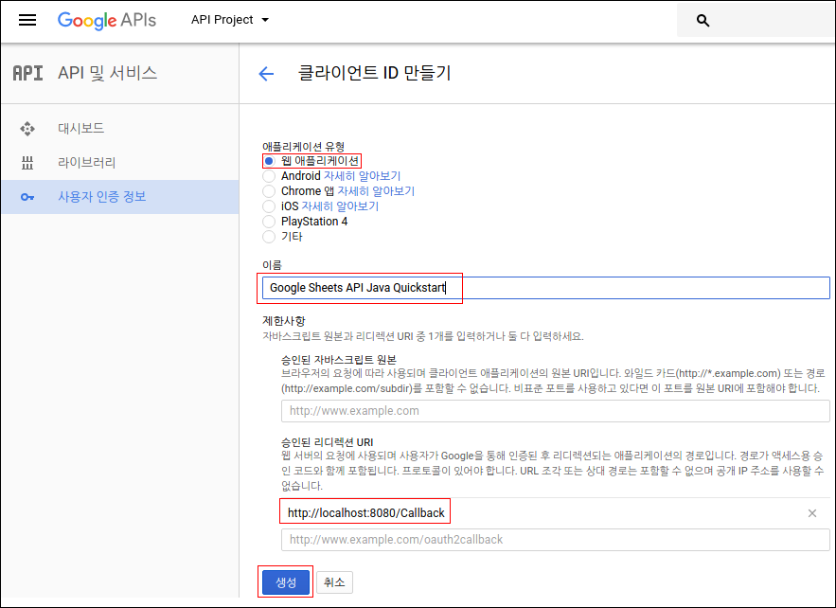The width and height of the screenshot is (836, 608).
Task: Click the 승인된 리디렉션 URI label
Action: [327, 442]
